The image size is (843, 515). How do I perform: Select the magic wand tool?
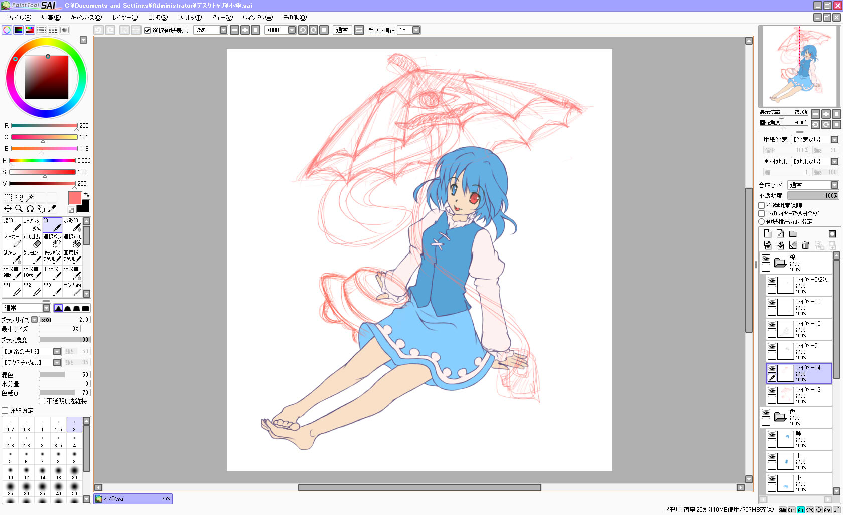[30, 198]
